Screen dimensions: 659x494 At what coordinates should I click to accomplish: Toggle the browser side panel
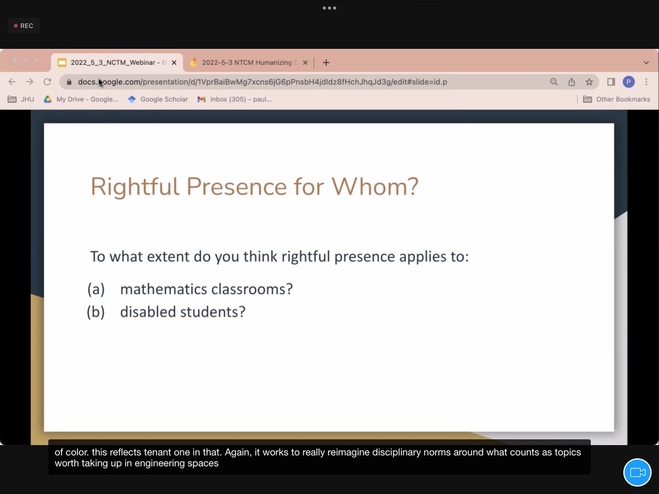click(611, 82)
